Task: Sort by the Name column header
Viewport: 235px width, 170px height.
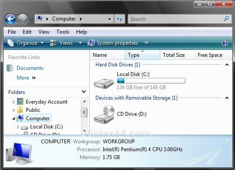Action: point(108,55)
